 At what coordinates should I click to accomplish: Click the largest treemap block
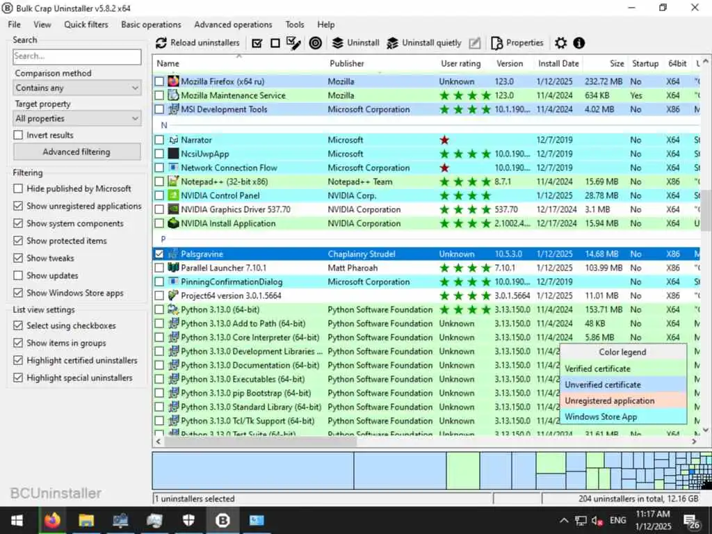[x=253, y=471]
